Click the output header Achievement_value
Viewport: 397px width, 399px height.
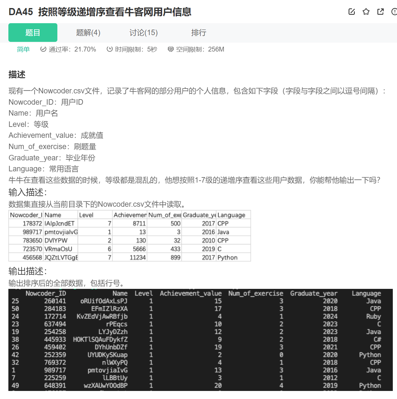191,293
